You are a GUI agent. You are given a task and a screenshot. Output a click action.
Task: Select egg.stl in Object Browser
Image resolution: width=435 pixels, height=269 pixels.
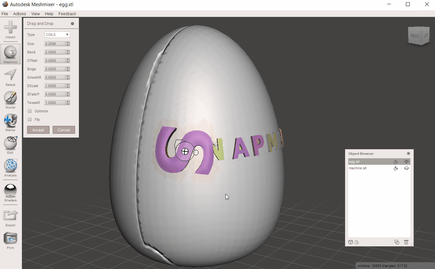click(x=379, y=162)
